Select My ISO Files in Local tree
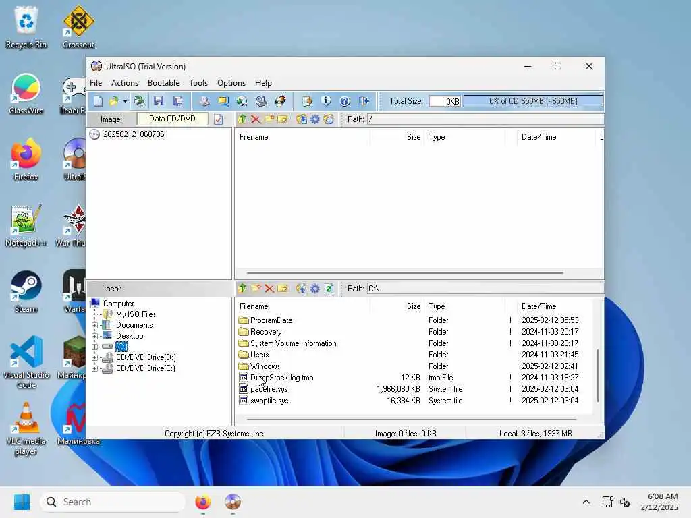The image size is (691, 518). pyautogui.click(x=136, y=314)
